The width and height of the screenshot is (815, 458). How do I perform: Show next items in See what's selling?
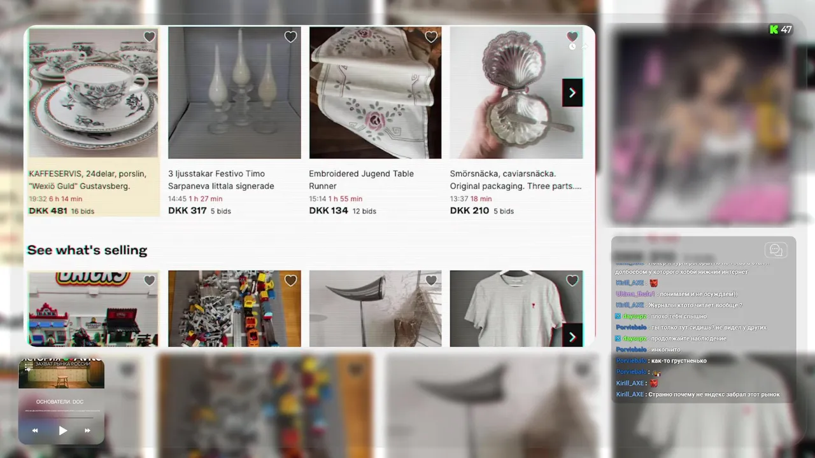pos(572,336)
